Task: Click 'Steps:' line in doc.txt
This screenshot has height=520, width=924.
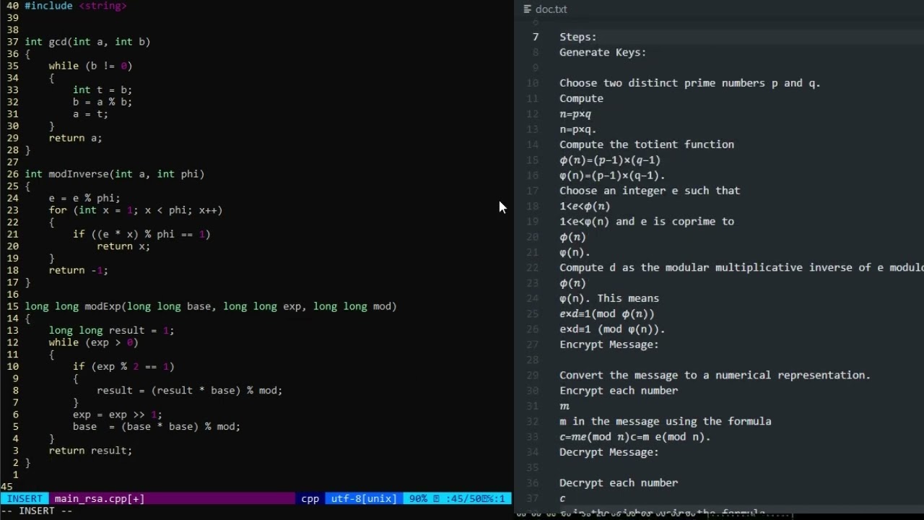Action: tap(578, 37)
